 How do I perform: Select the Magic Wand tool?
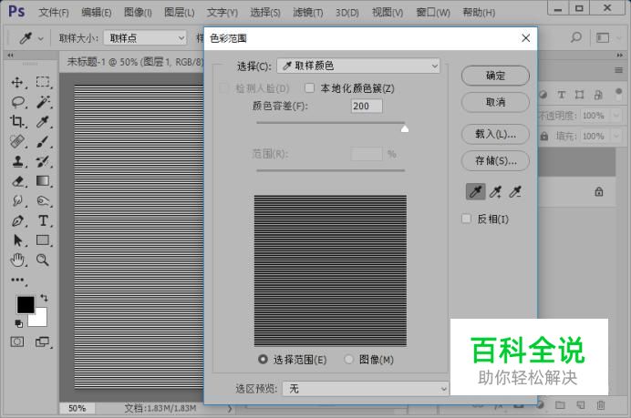point(43,102)
